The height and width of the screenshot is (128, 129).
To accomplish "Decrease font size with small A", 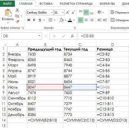I will 73,12.
